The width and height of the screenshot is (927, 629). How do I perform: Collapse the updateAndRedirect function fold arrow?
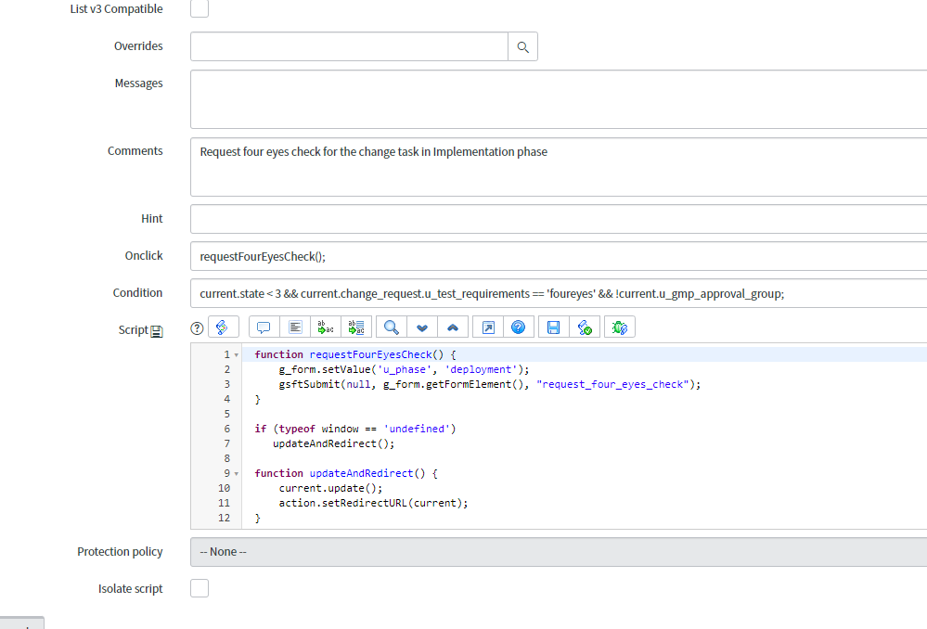click(237, 474)
